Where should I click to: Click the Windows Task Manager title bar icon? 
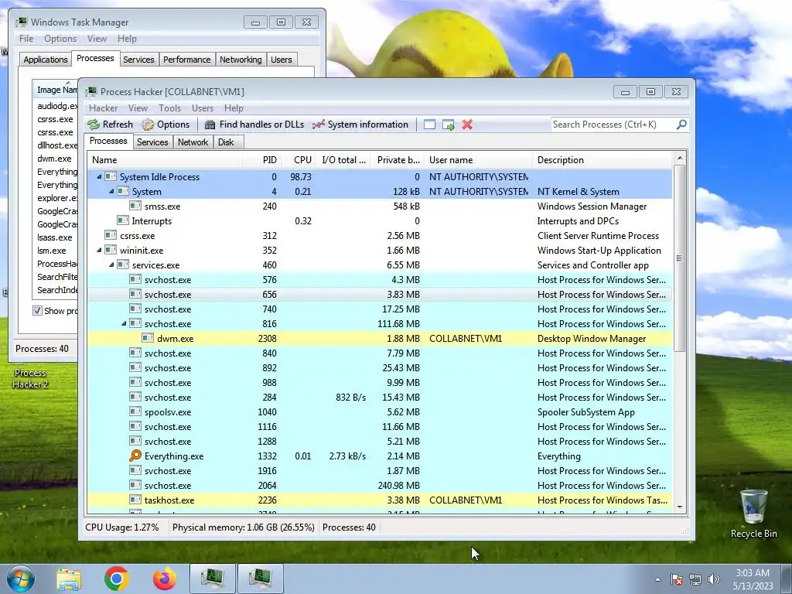[x=21, y=22]
